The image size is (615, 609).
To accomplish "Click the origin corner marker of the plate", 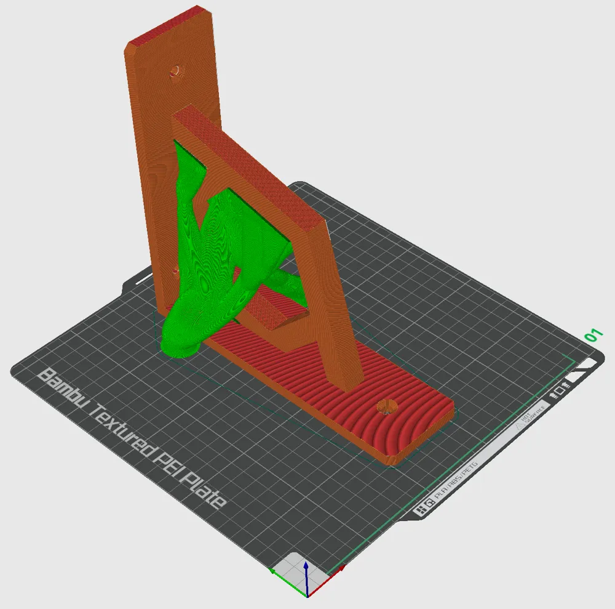I will pos(307,595).
